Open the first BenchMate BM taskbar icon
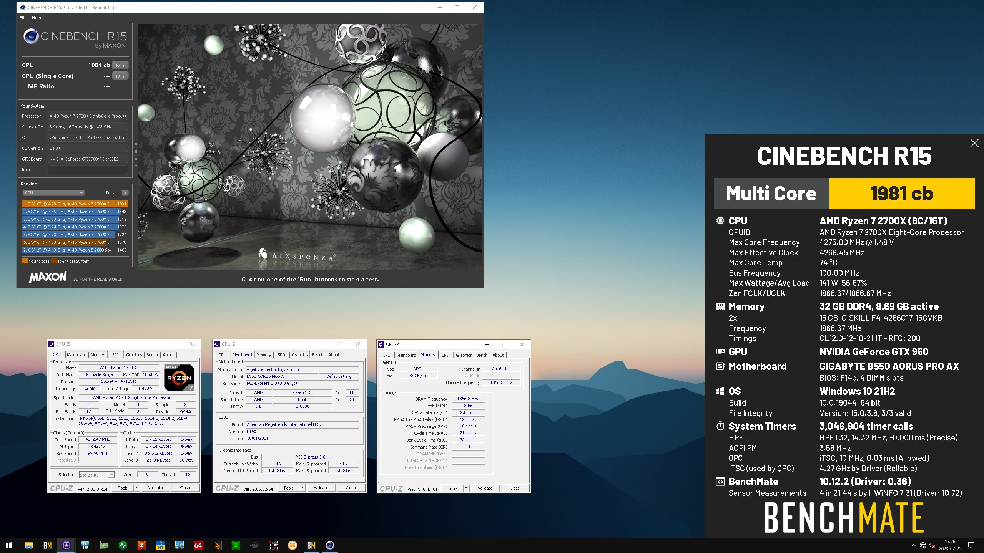 click(x=47, y=545)
